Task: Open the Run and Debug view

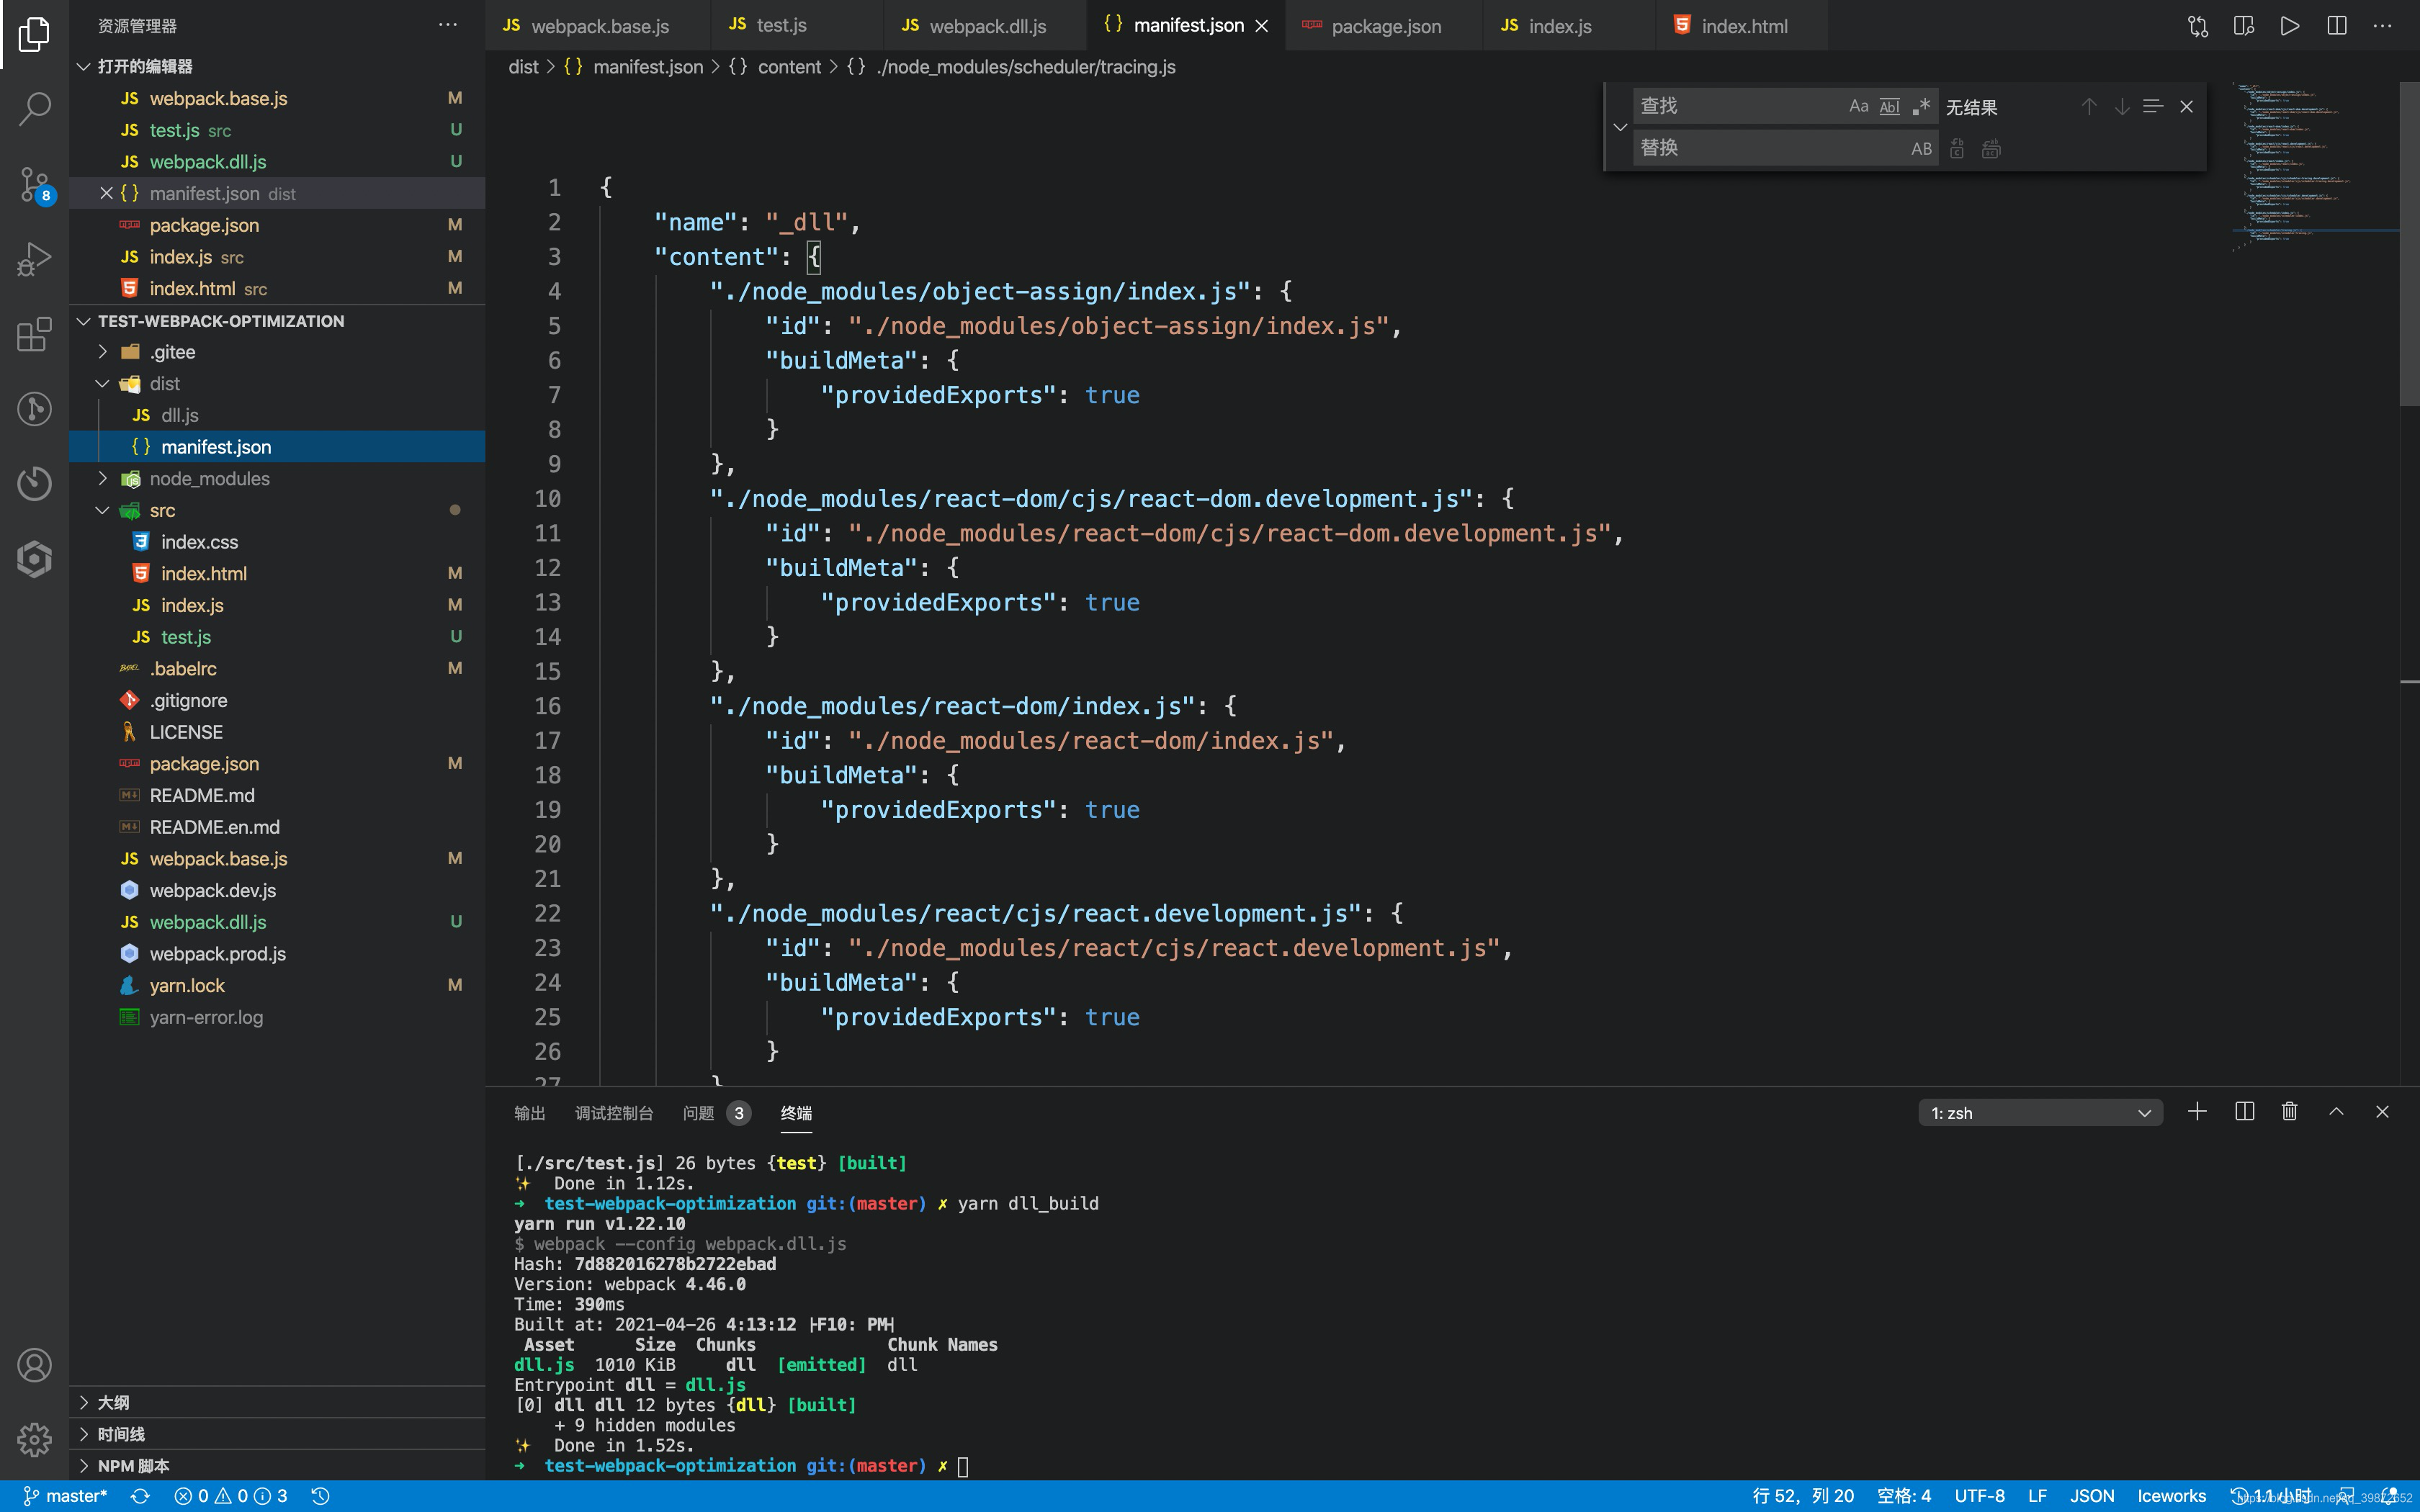Action: pos(34,259)
